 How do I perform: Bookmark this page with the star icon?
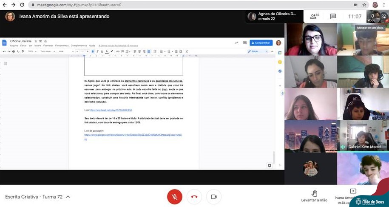364,5
